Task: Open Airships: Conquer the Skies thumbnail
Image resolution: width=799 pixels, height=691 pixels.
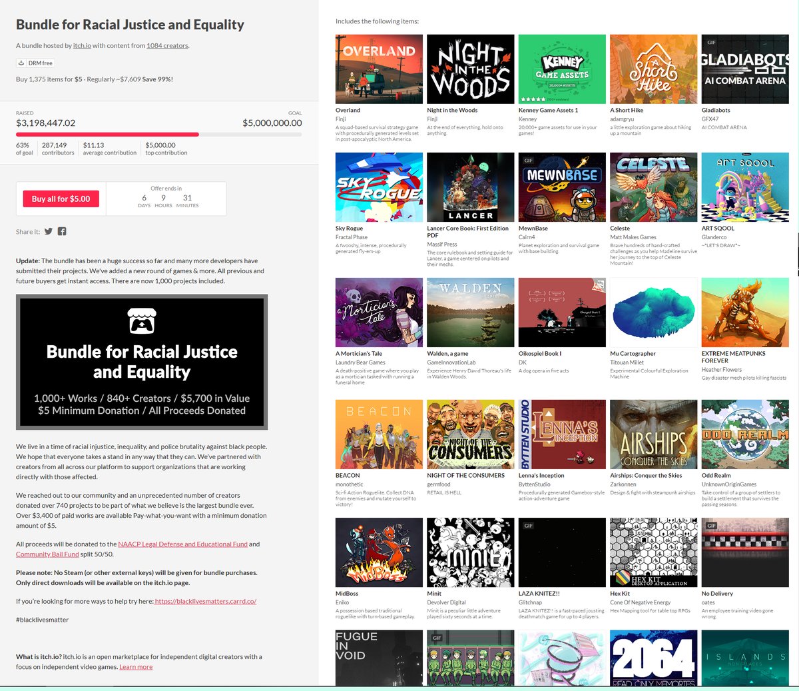Action: coord(653,434)
